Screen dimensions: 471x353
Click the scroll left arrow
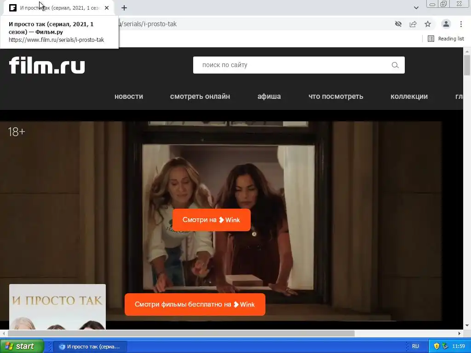point(4,334)
